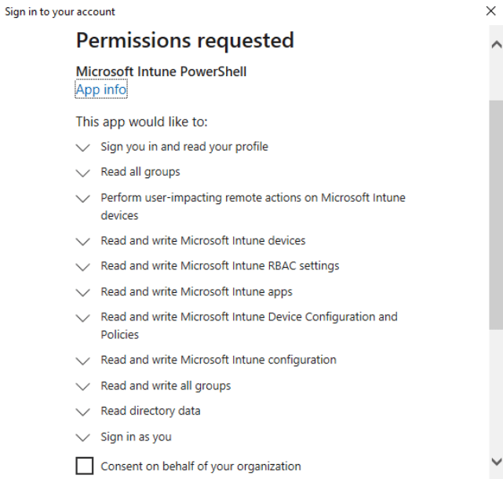The height and width of the screenshot is (479, 503).
Task: Click the 'Consent on behalf of your organization' label
Action: tap(200, 466)
